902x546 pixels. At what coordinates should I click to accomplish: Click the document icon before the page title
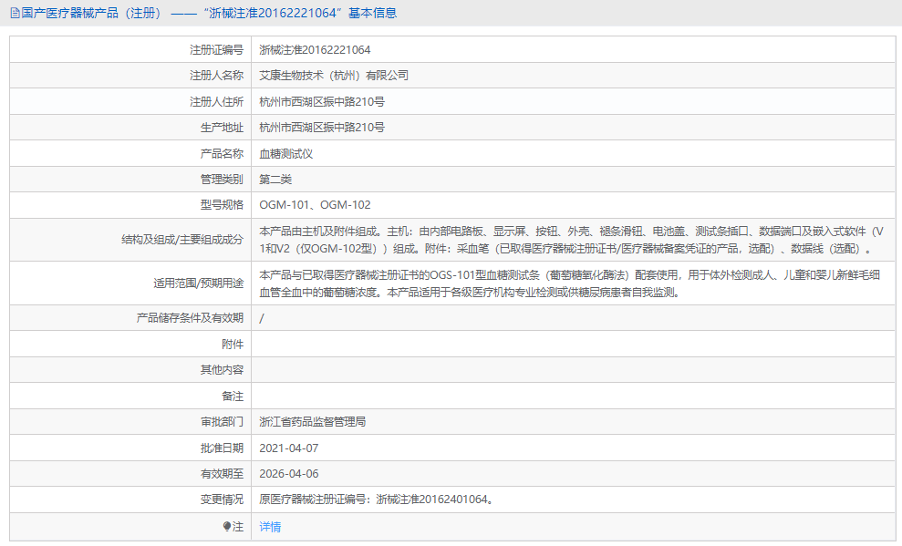pos(14,12)
